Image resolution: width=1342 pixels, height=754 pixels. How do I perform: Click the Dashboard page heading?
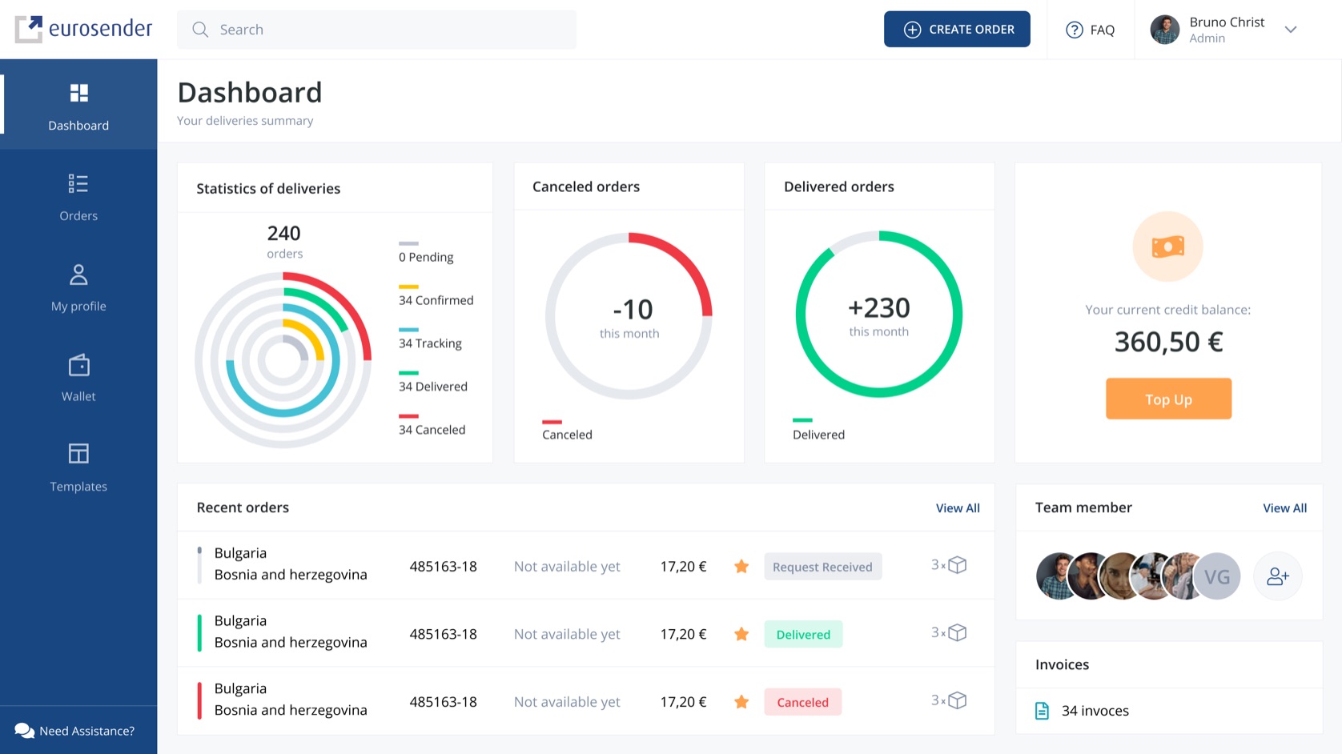(x=250, y=93)
